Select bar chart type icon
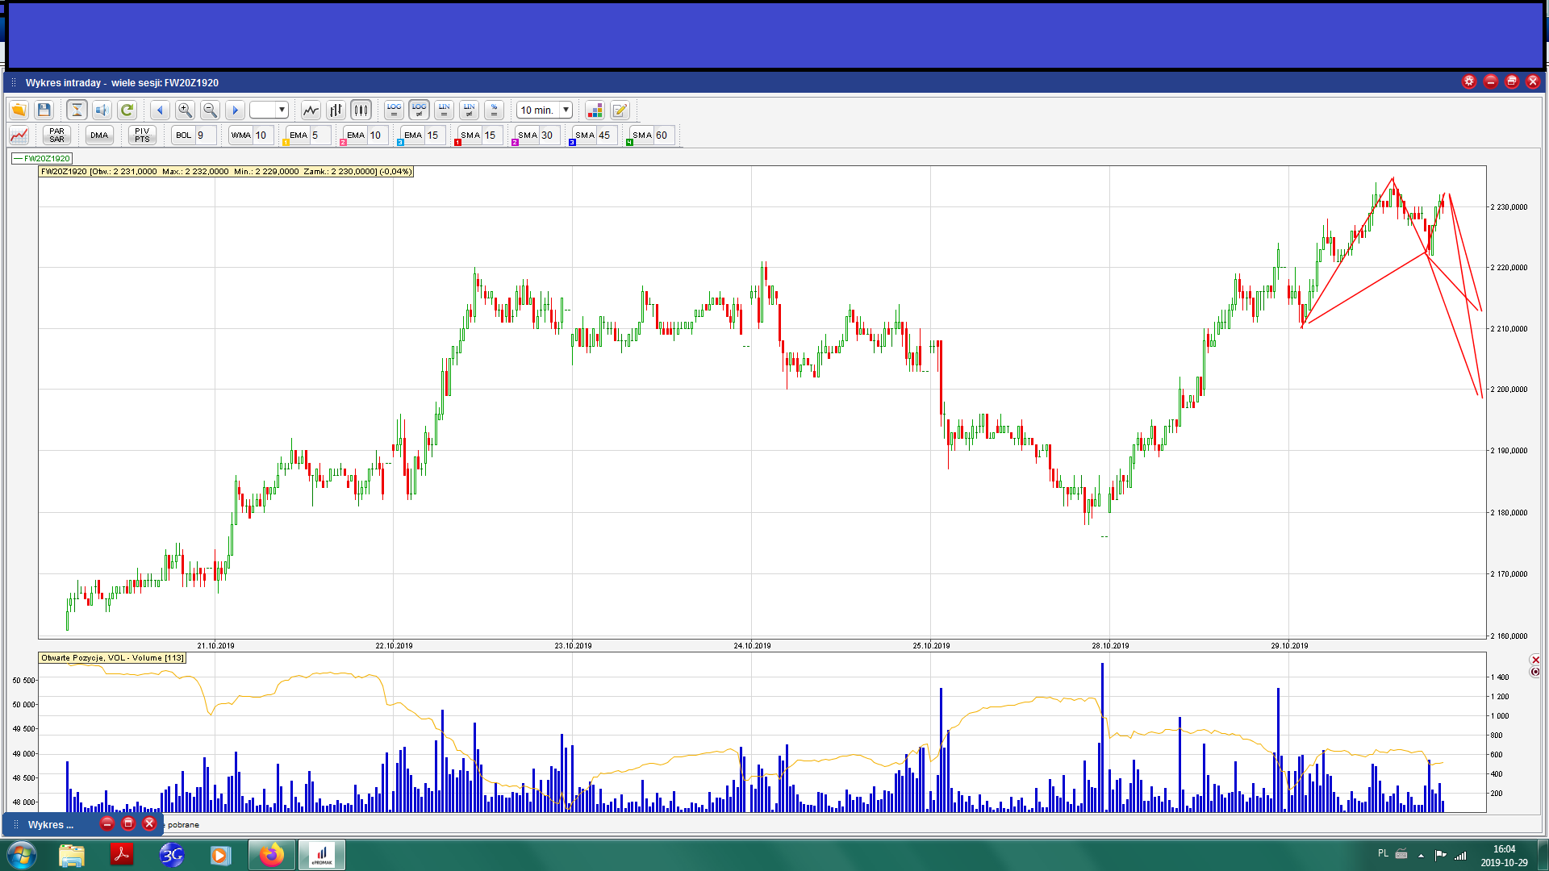The image size is (1549, 871). [x=336, y=110]
